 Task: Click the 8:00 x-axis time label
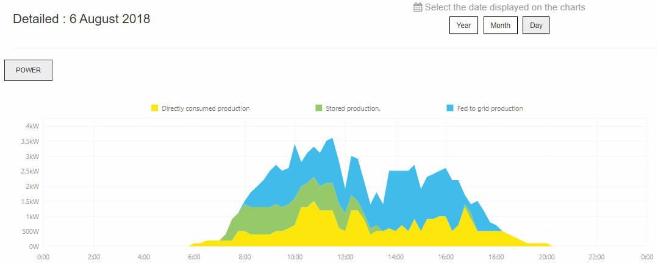click(x=245, y=257)
